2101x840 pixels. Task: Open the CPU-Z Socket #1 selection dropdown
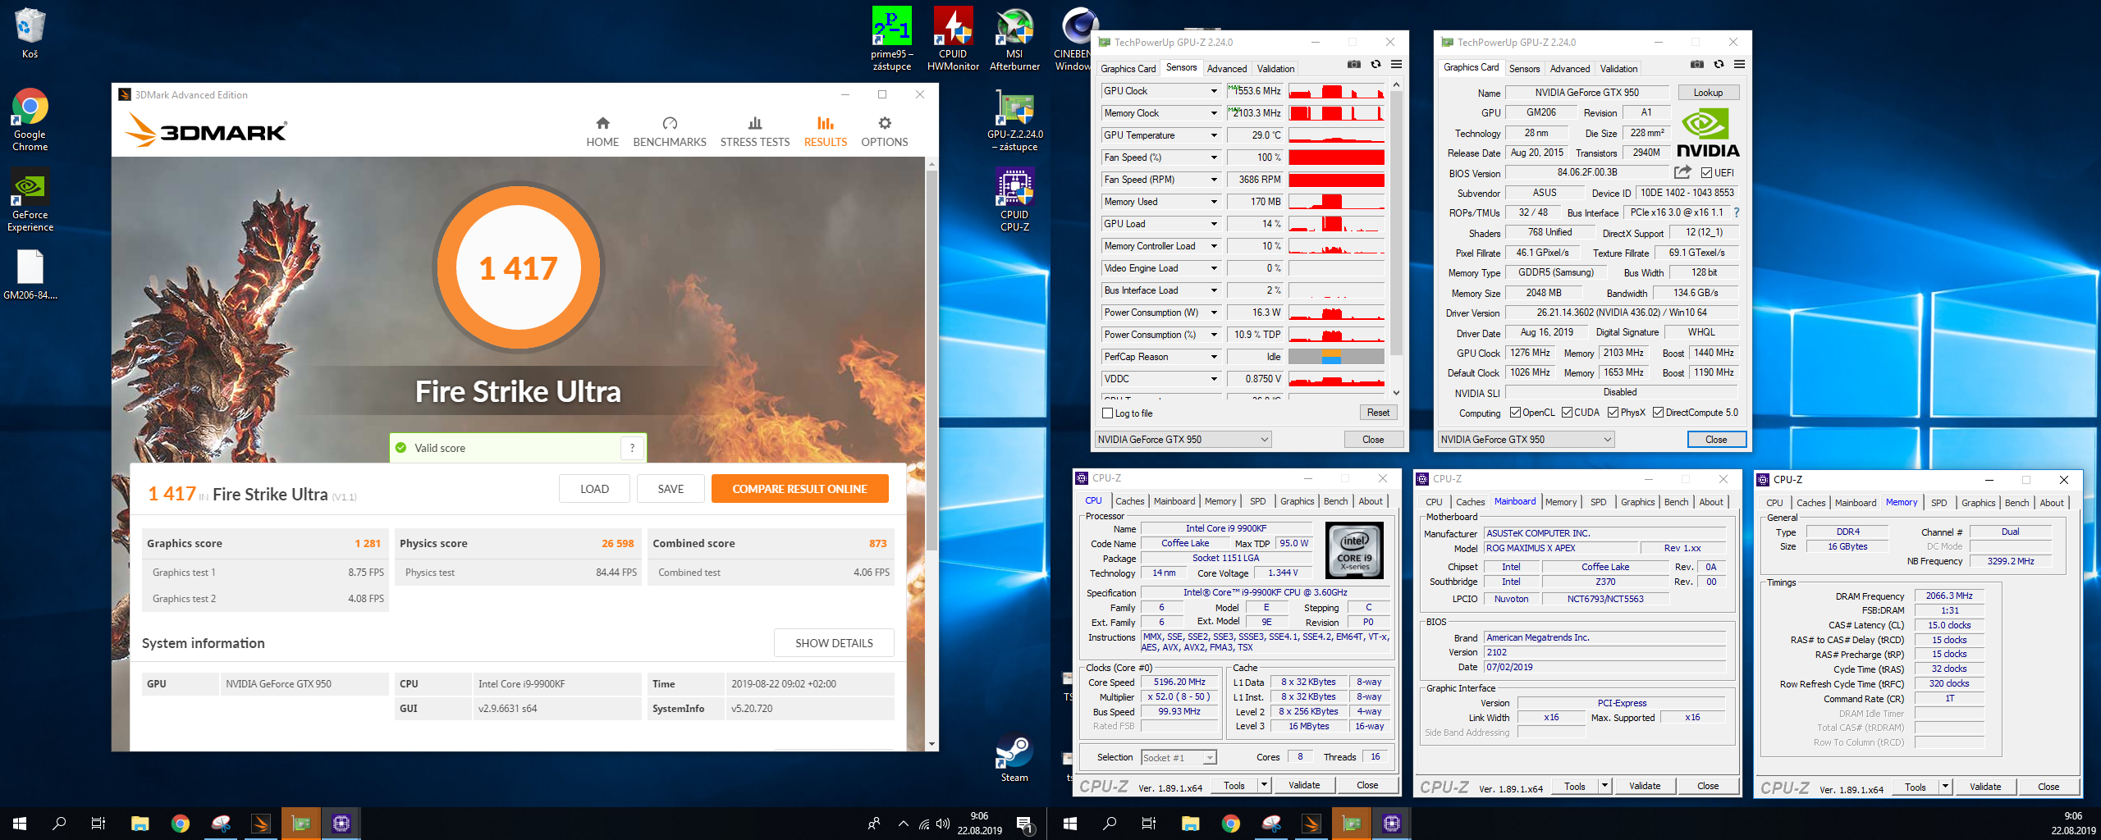click(1179, 758)
